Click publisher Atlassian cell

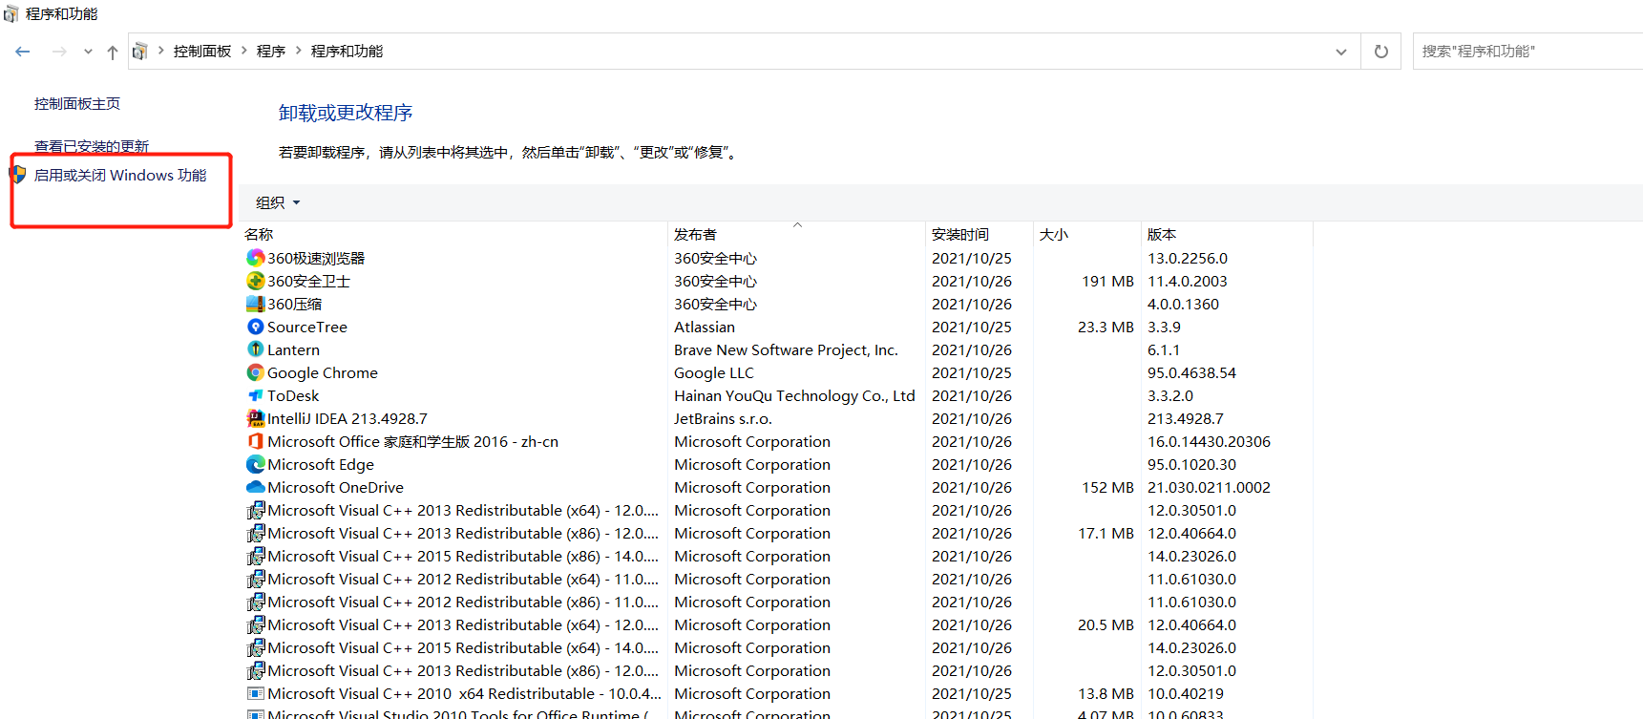click(x=705, y=327)
